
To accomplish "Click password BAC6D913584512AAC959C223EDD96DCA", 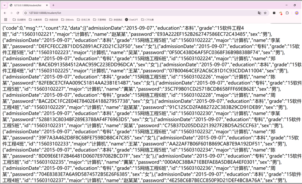I will (86, 65).
